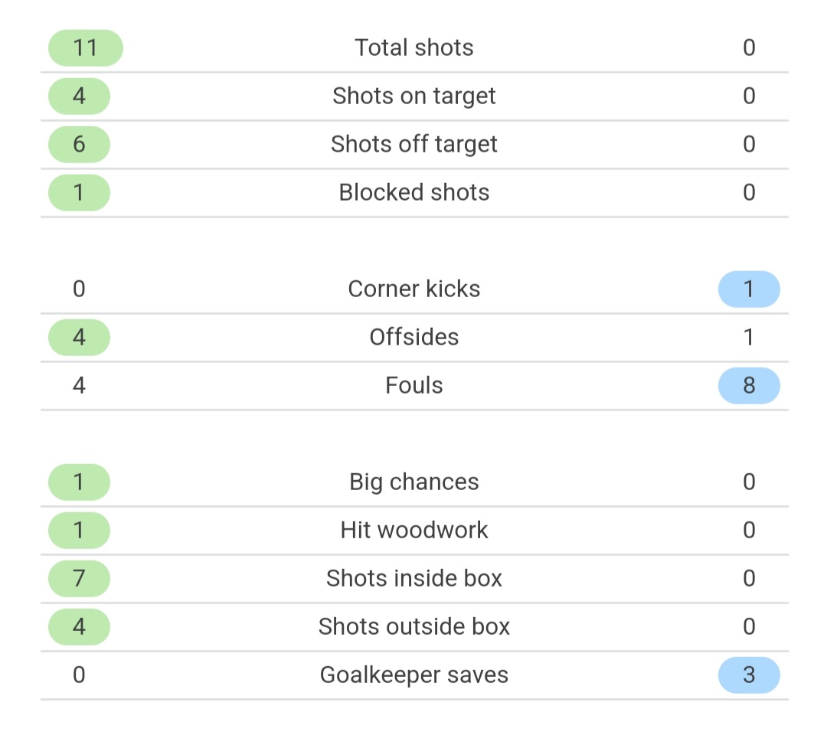
Task: Click the Offsides label
Action: point(414,338)
